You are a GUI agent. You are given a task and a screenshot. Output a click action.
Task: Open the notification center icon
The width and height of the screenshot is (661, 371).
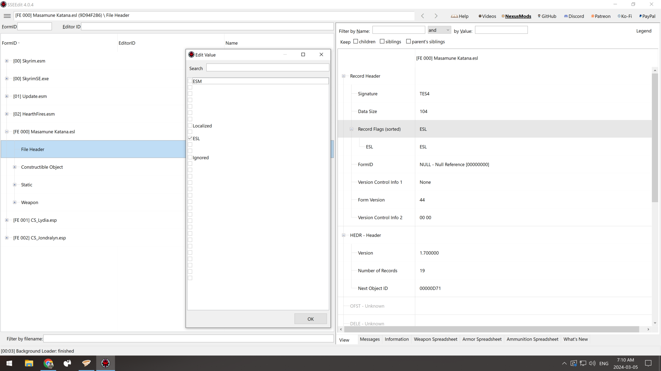[648, 363]
